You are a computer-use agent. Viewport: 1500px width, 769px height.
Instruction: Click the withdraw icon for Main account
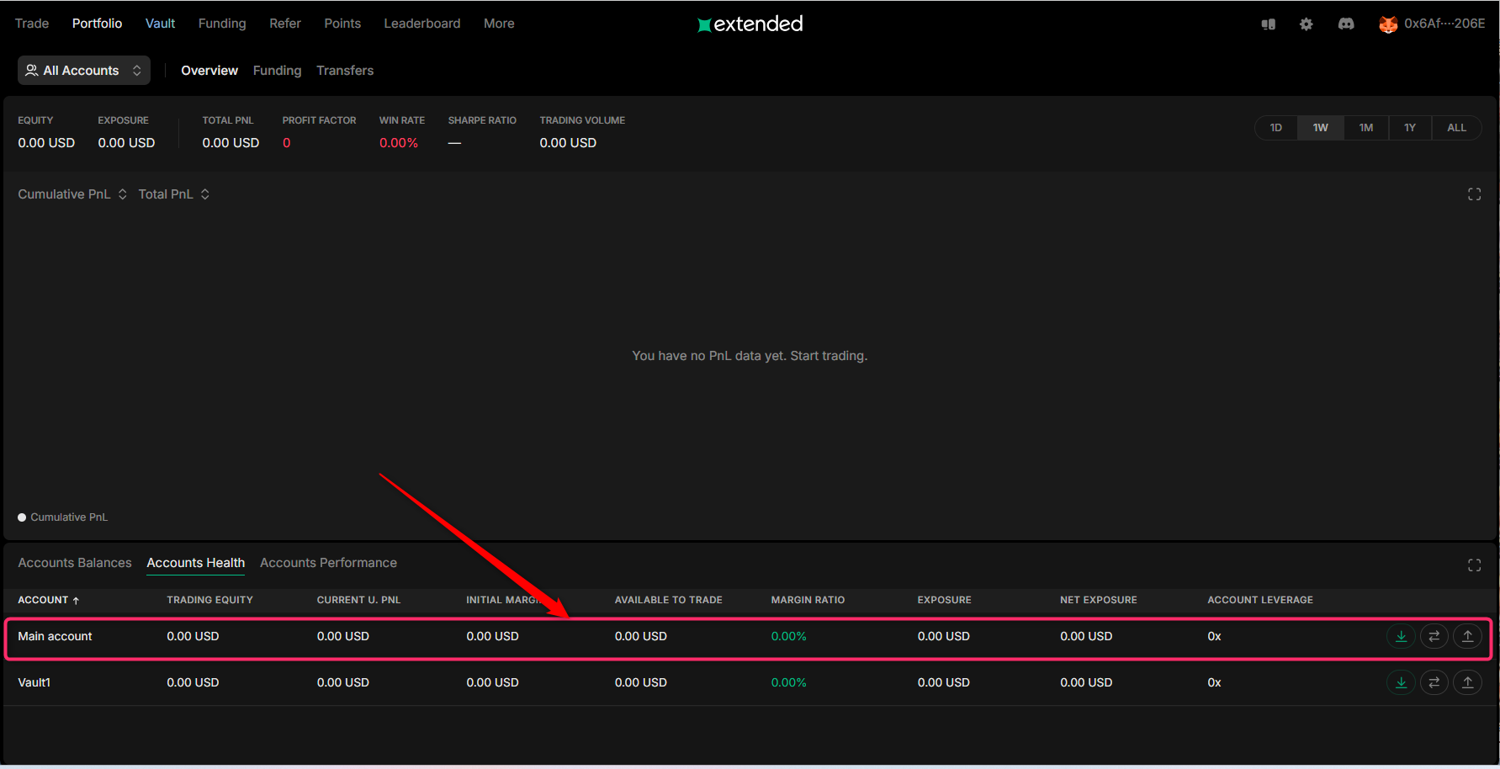pos(1467,636)
